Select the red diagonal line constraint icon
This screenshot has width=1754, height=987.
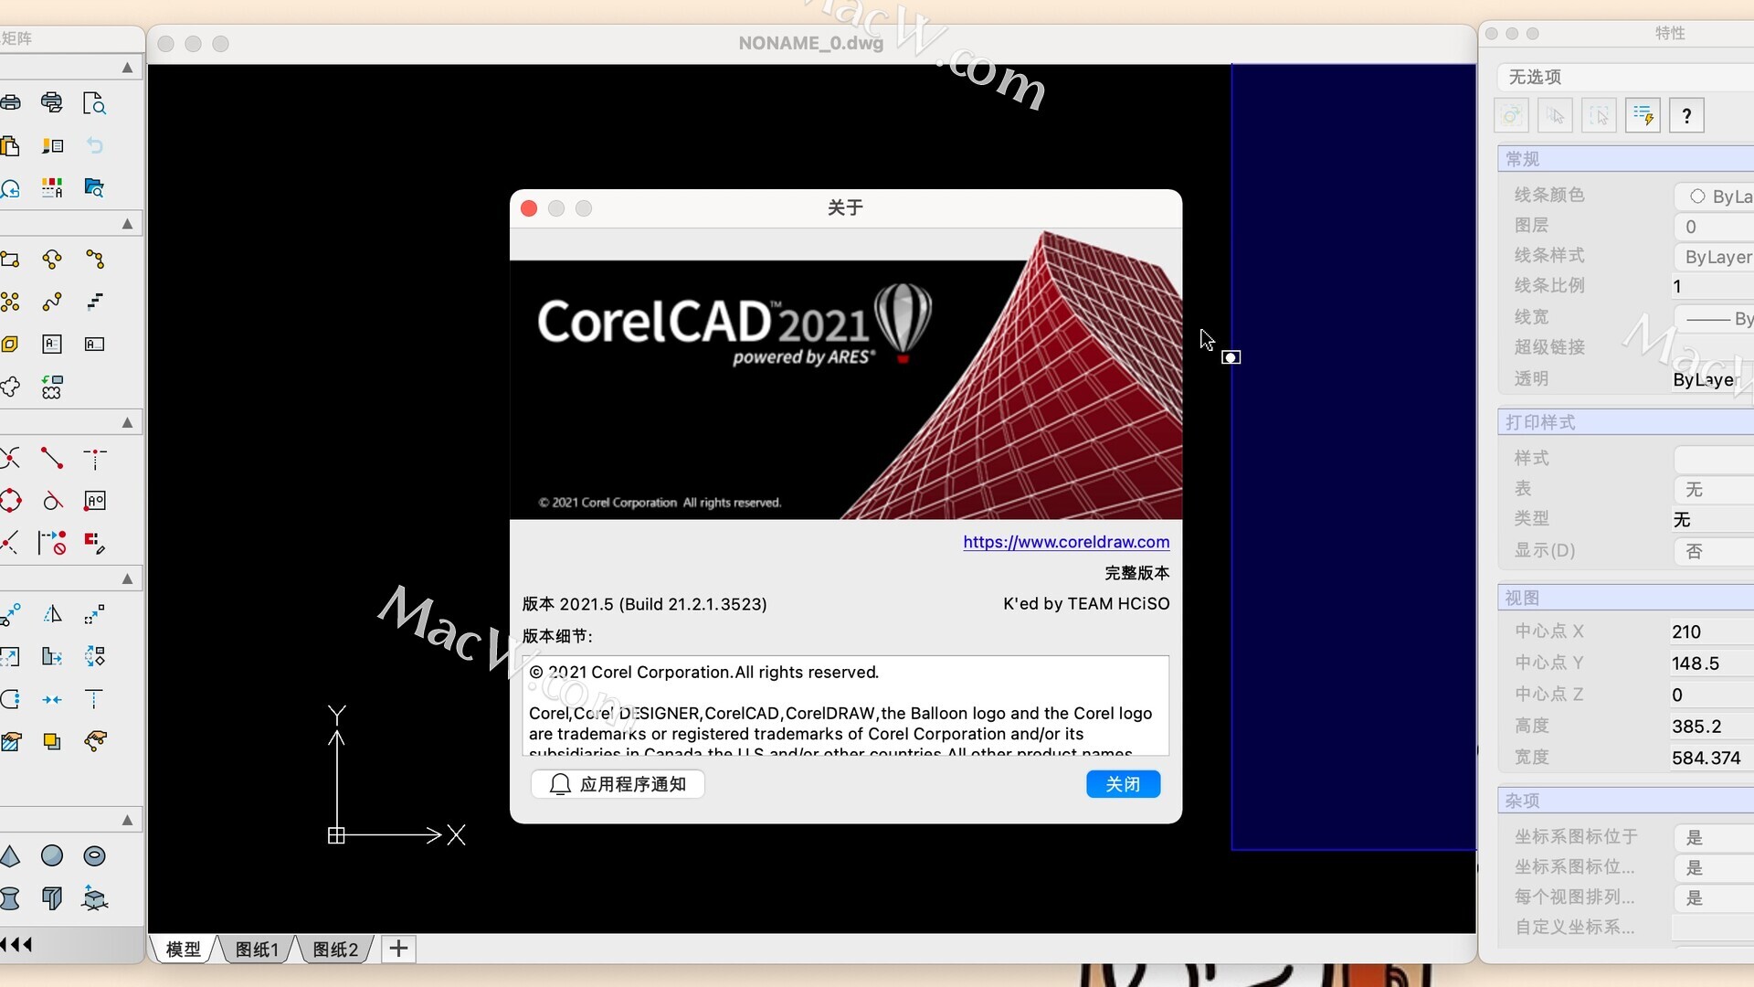[52, 458]
